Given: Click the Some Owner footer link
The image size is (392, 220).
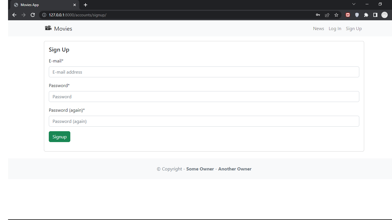Looking at the screenshot, I should (200, 169).
